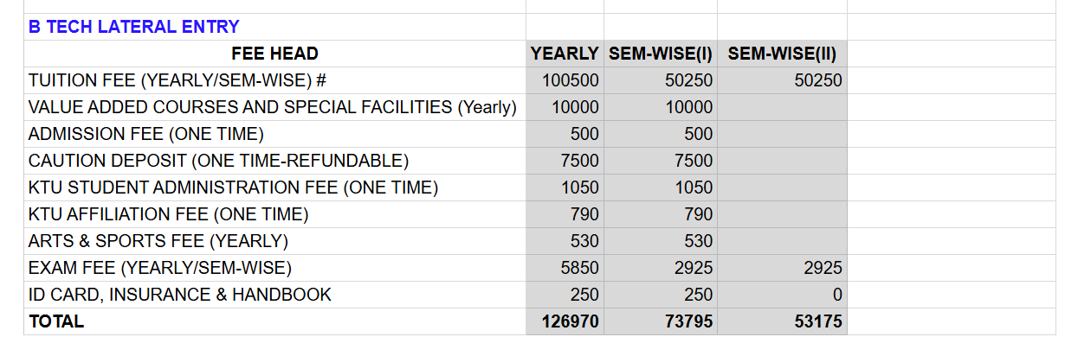Click the FEE HEAD column header cell
The width and height of the screenshot is (1078, 356).
(274, 54)
